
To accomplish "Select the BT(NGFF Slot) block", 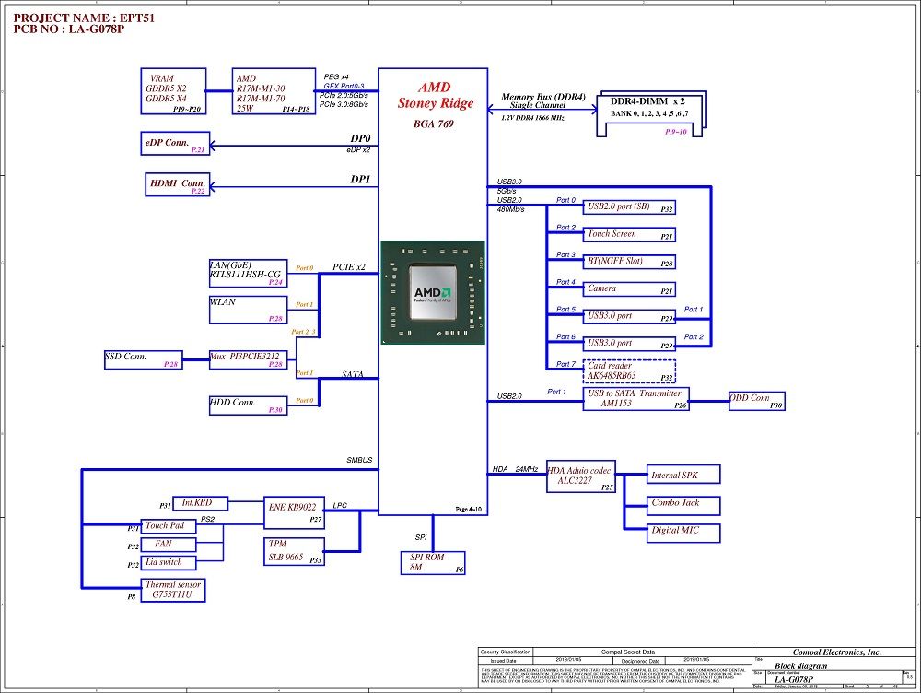I will click(x=629, y=262).
